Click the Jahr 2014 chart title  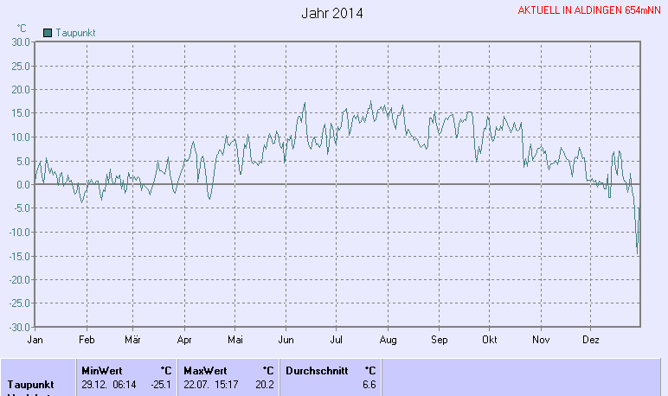coord(332,14)
